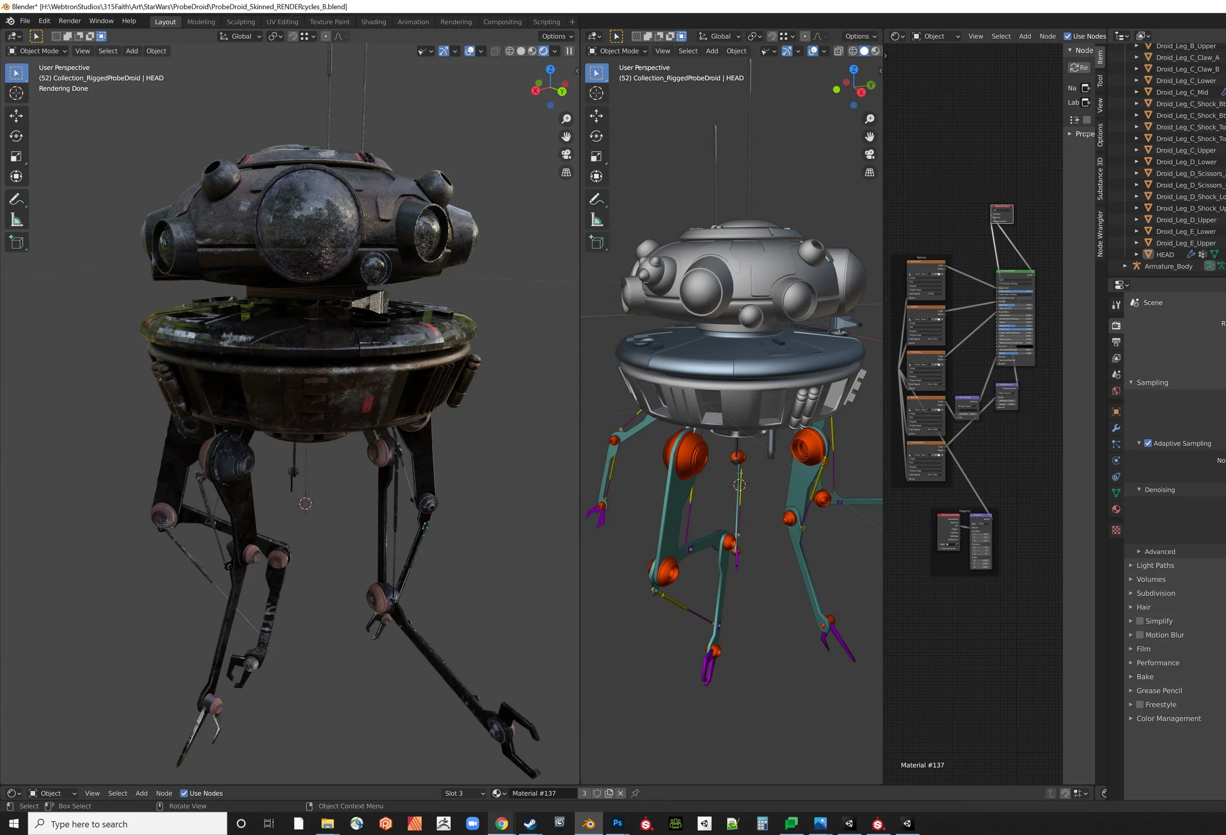Switch to the Shading workspace tab
The image size is (1226, 835).
(373, 22)
